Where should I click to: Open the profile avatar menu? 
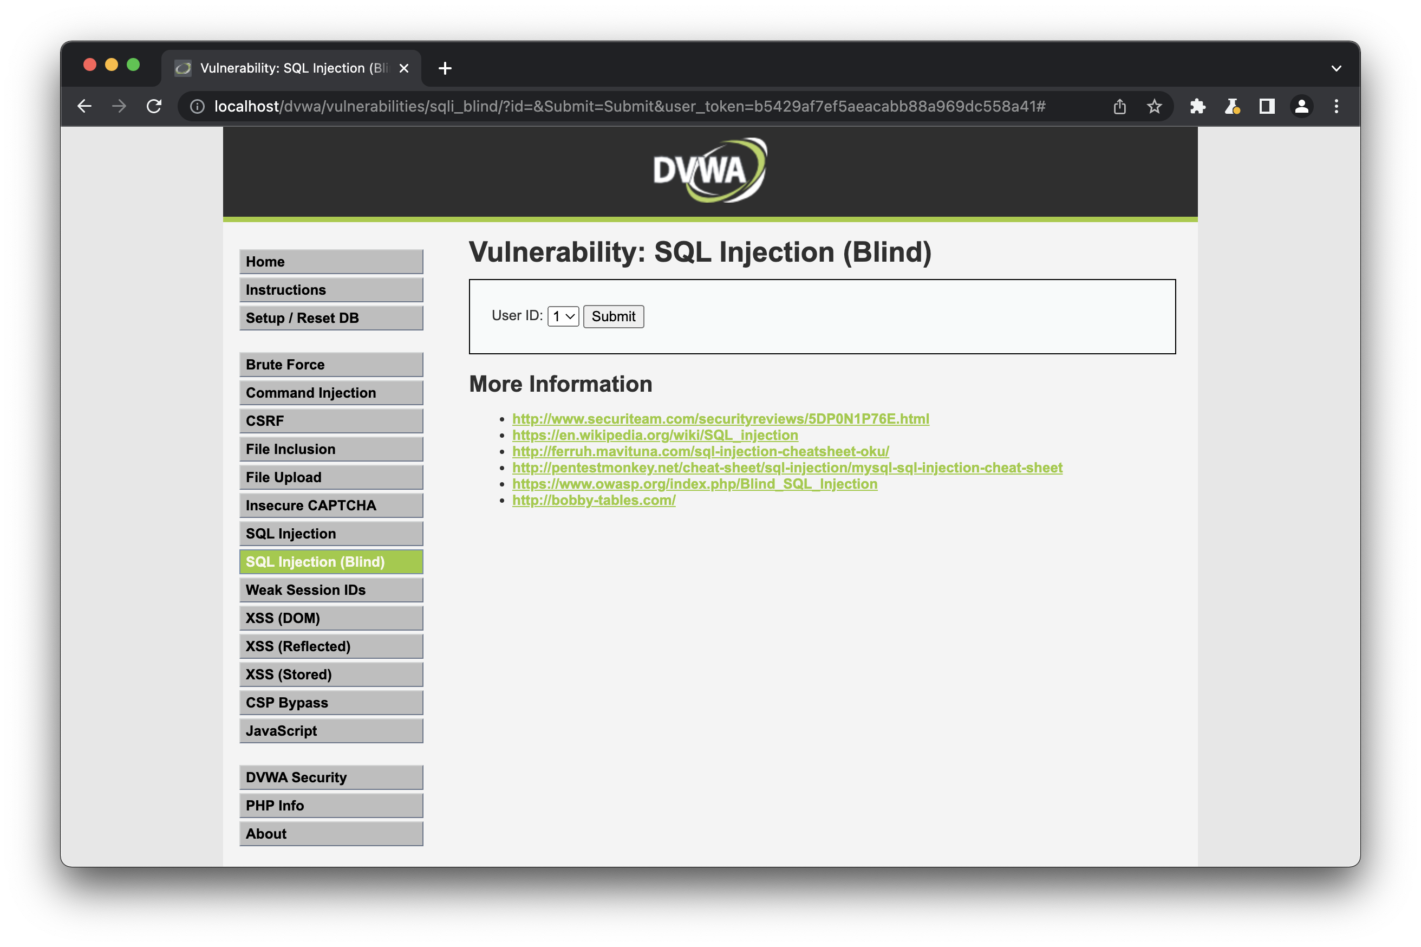coord(1301,106)
